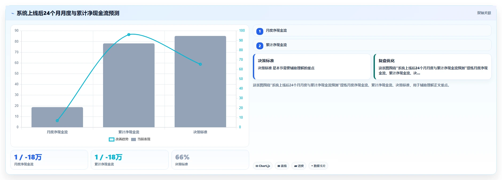
Task: Click the left axis value 90
Action: [17, 31]
